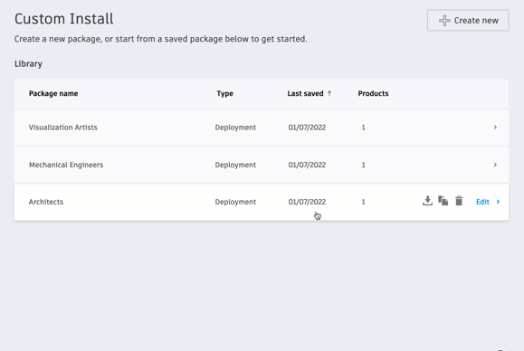Expand Visualization Artists row chevron
The image size is (524, 351).
tap(495, 128)
